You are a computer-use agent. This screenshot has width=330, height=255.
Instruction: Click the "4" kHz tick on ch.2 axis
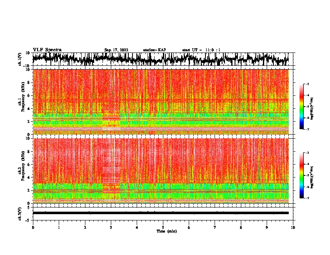coord(29,177)
